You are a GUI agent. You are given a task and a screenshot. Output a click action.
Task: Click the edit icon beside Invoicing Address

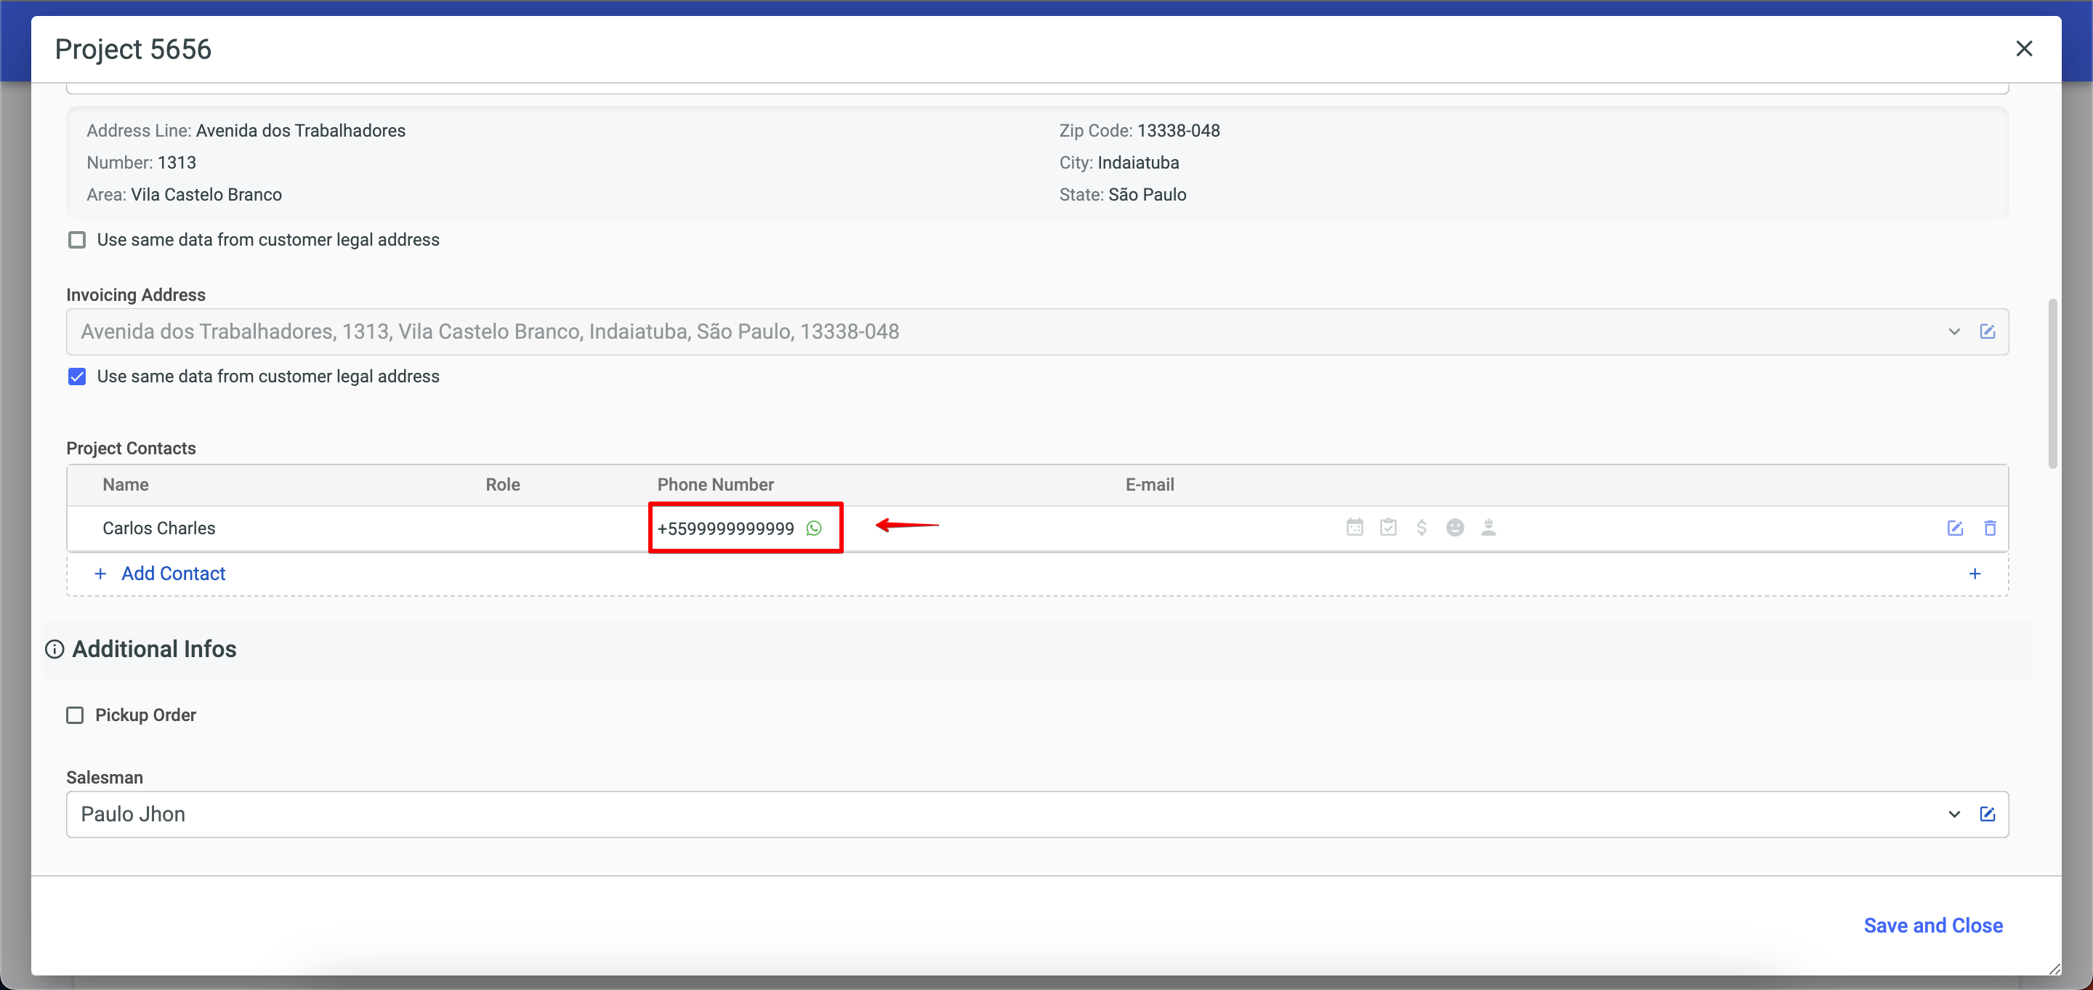pos(1987,331)
